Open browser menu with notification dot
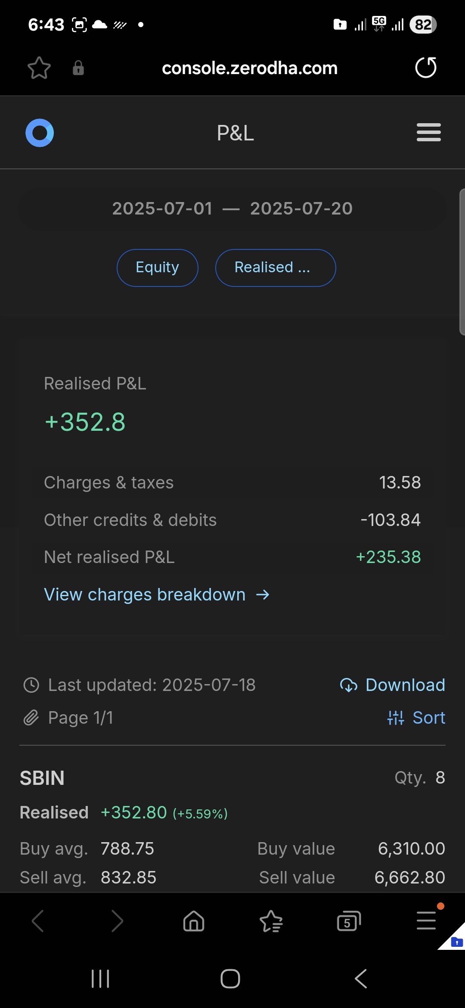 tap(427, 921)
